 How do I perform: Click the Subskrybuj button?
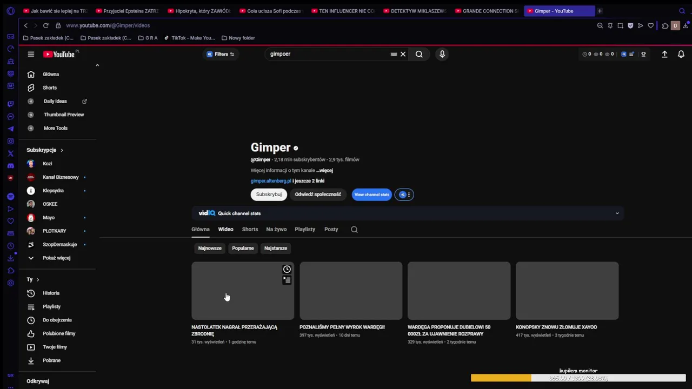(x=269, y=194)
